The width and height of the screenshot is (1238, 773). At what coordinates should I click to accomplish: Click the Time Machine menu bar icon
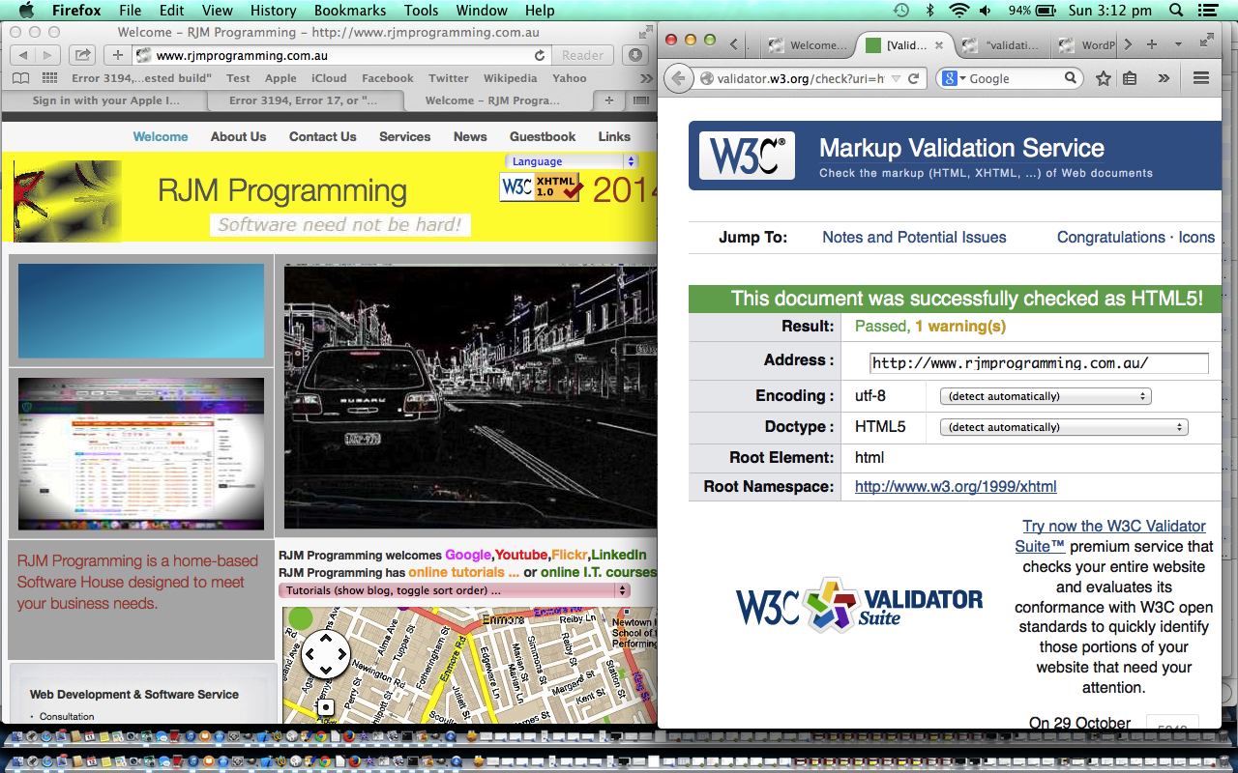pyautogui.click(x=900, y=11)
